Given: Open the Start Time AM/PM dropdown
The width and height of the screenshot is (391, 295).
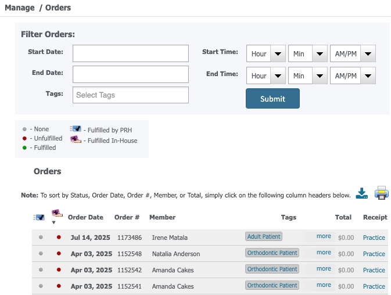Looking at the screenshot, I should click(x=353, y=53).
